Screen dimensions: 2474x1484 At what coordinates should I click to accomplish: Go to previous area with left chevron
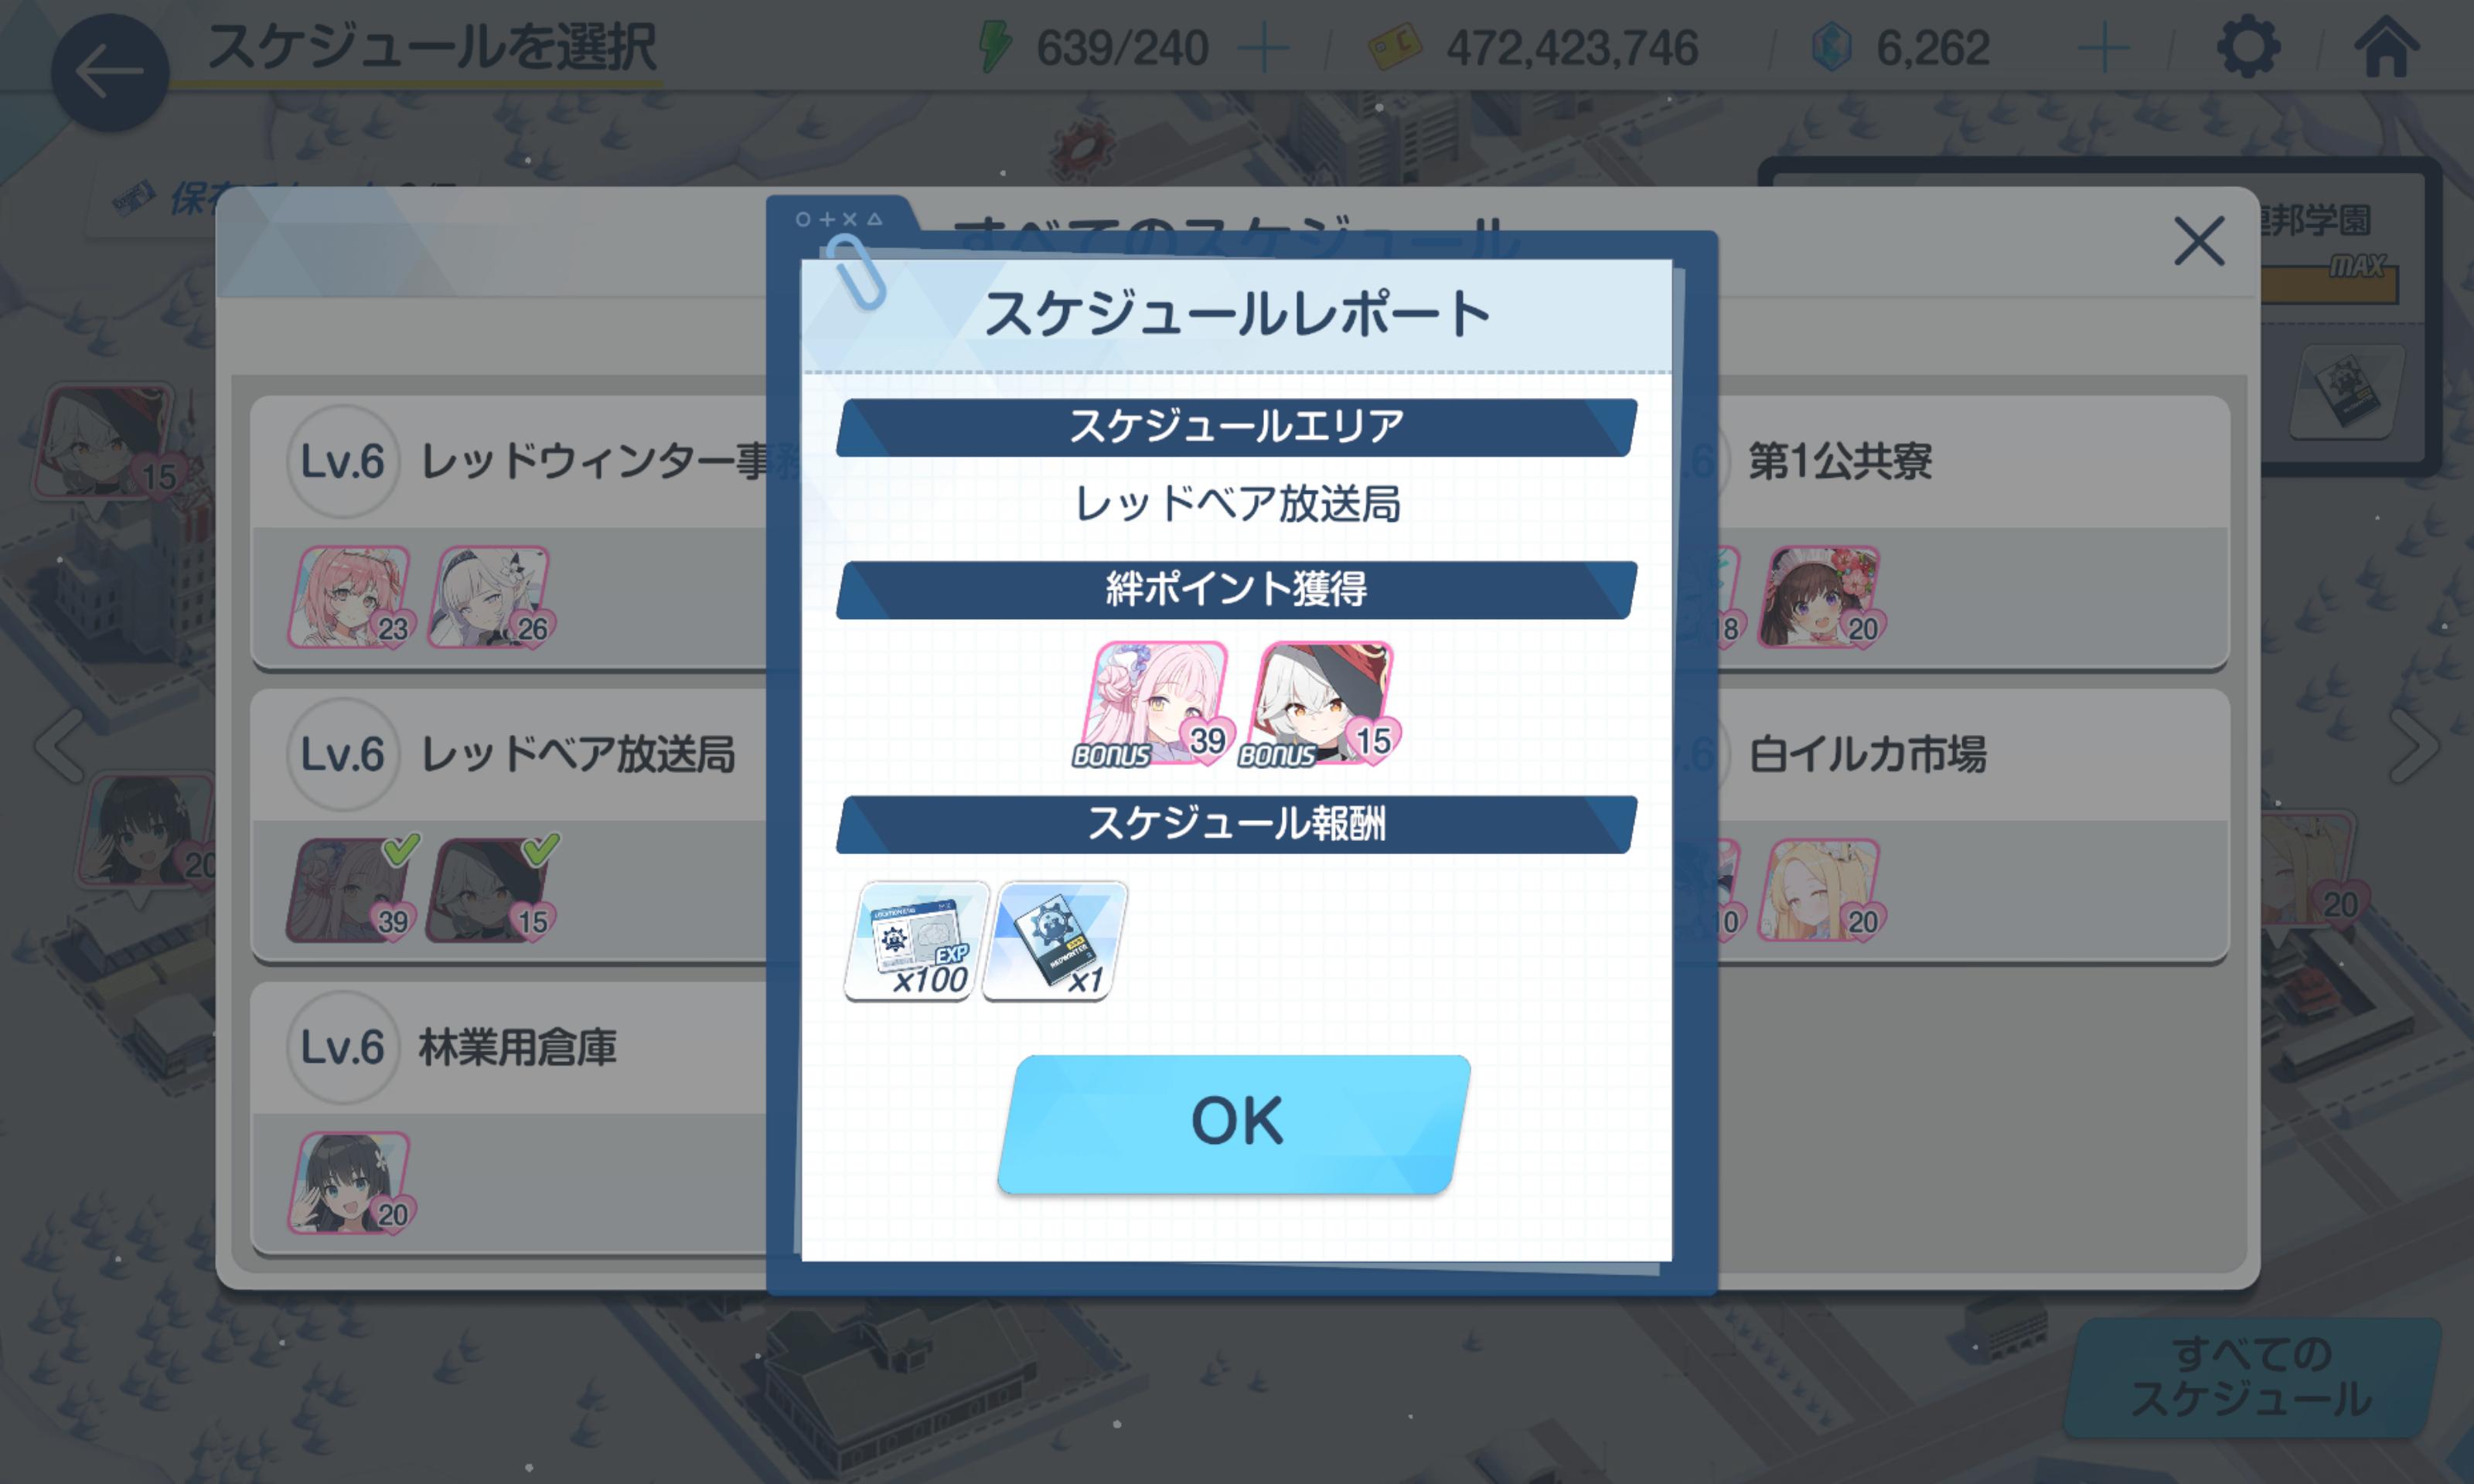click(60, 745)
